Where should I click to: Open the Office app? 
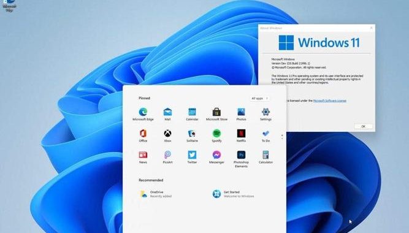pos(143,136)
